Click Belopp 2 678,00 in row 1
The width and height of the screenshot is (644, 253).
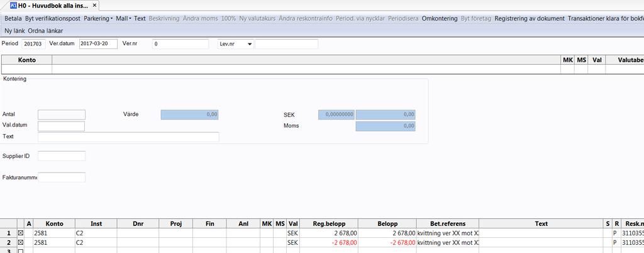387,233
